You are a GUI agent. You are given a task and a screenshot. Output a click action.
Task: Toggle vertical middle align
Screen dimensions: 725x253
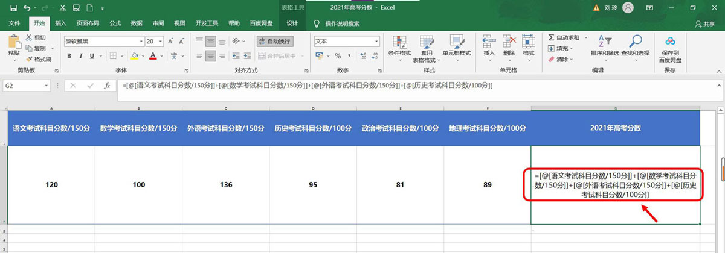coord(210,42)
